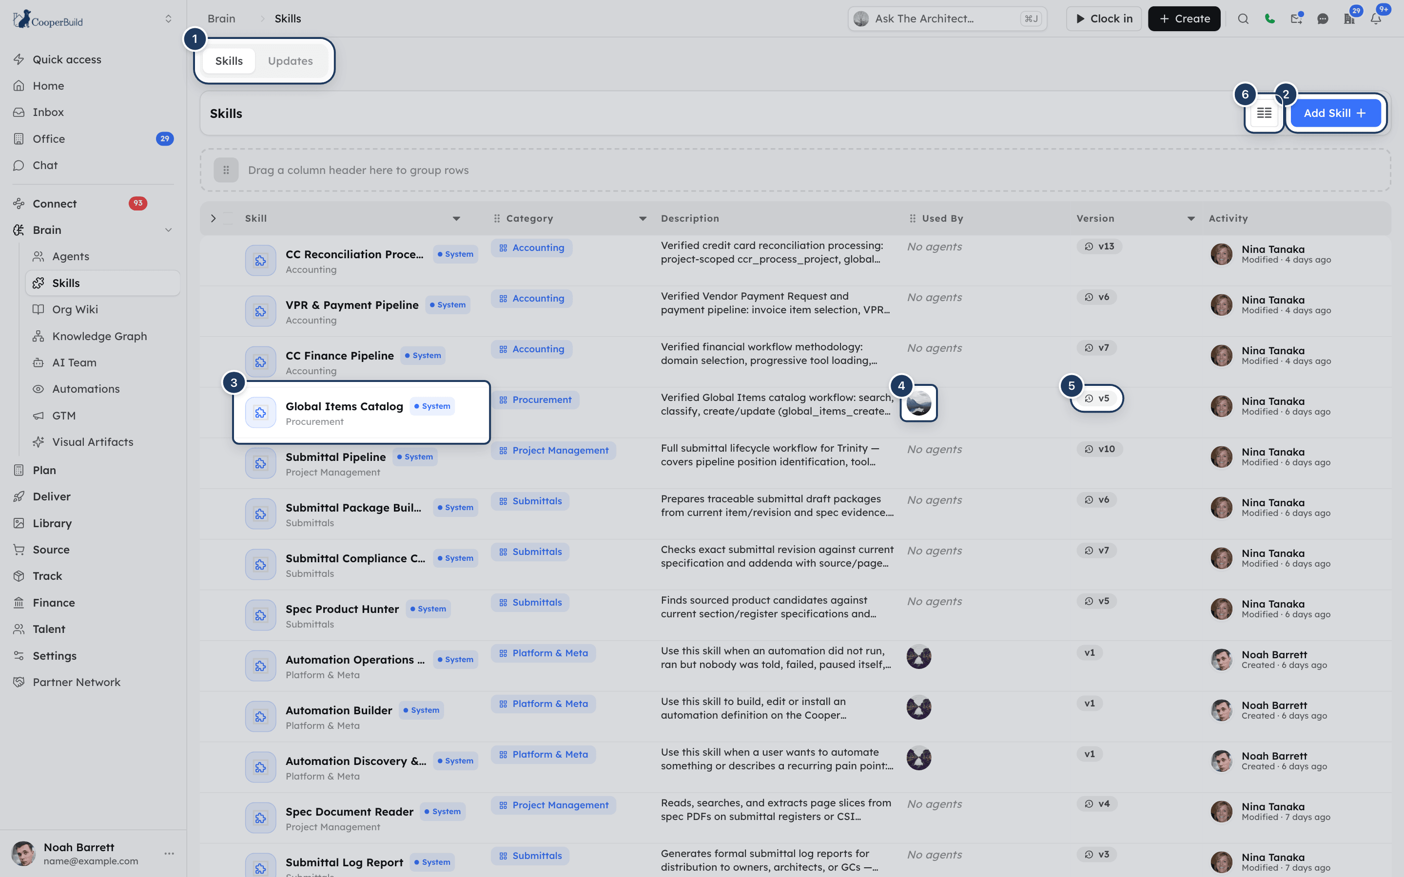Click the v13 version history badge
This screenshot has width=1404, height=877.
(x=1099, y=247)
